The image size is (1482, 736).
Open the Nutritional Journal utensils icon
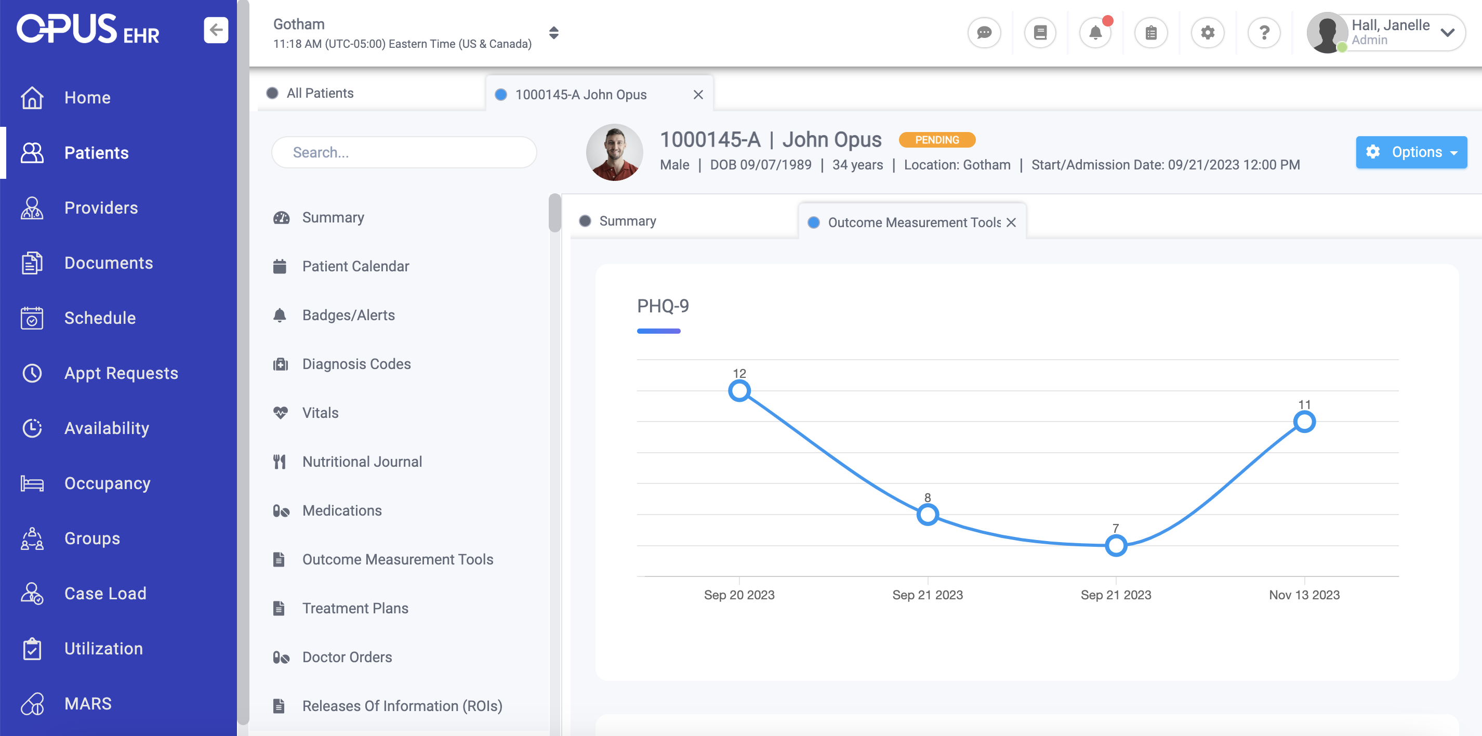(x=280, y=461)
